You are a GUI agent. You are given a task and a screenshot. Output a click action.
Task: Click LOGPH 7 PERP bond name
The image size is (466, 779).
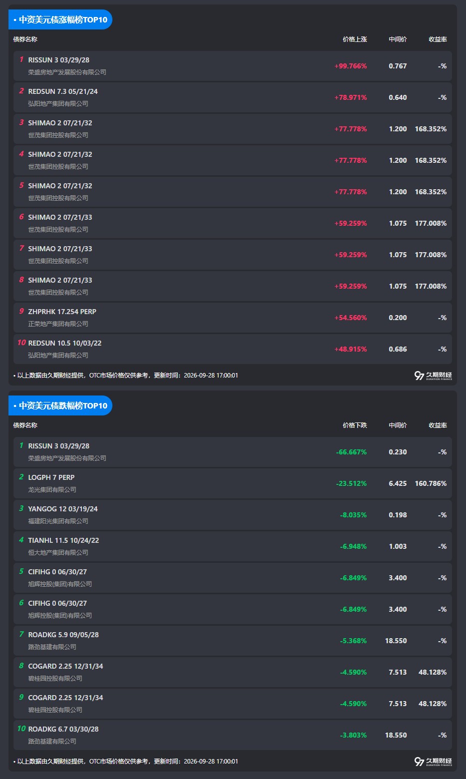tap(51, 477)
